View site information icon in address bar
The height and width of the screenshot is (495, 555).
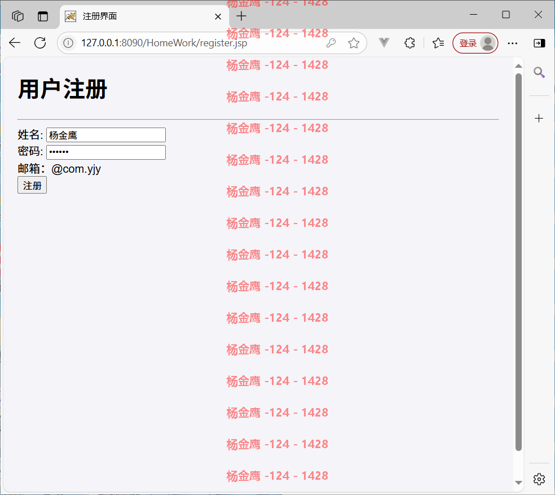click(68, 43)
